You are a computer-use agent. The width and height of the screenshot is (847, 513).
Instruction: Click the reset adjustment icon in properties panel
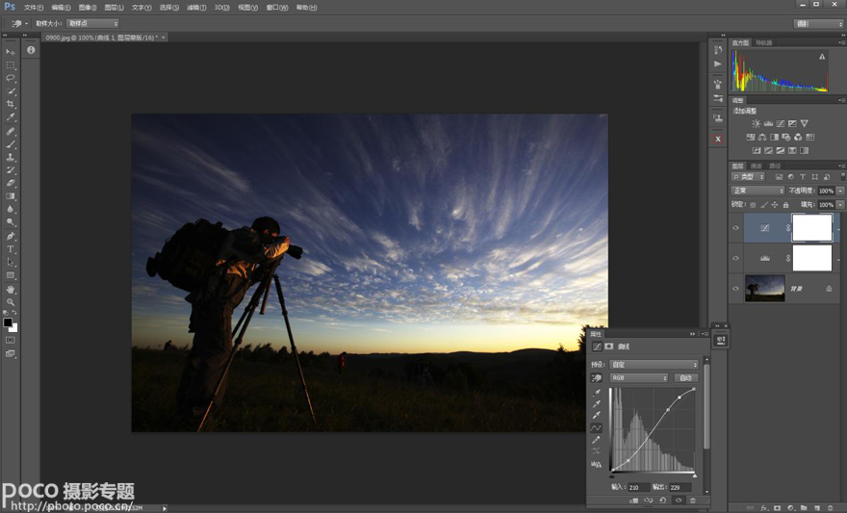pyautogui.click(x=663, y=500)
